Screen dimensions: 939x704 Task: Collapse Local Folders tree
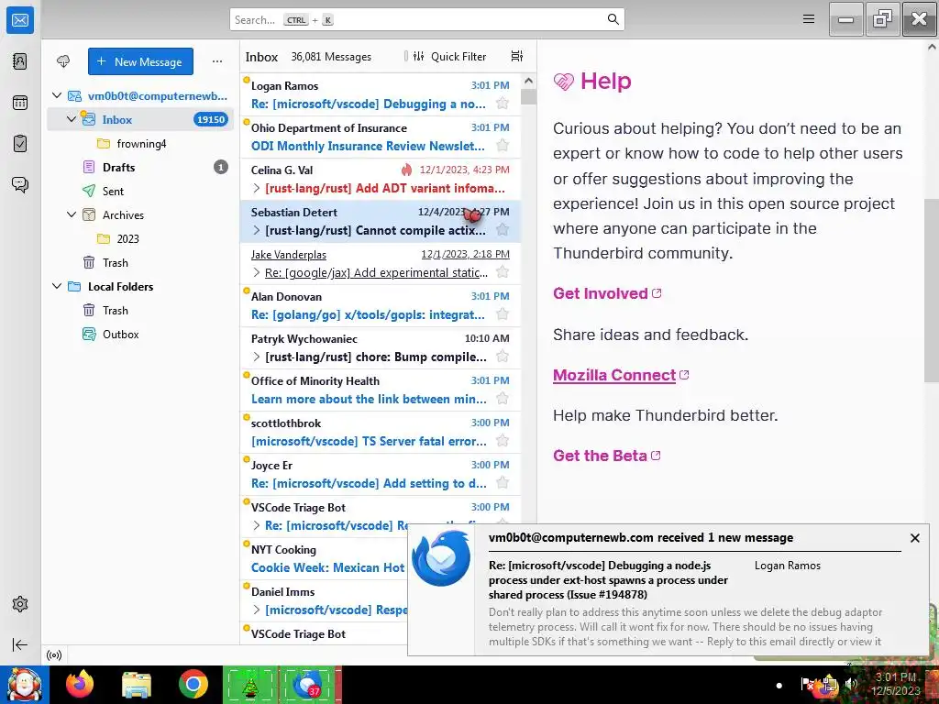coord(57,286)
